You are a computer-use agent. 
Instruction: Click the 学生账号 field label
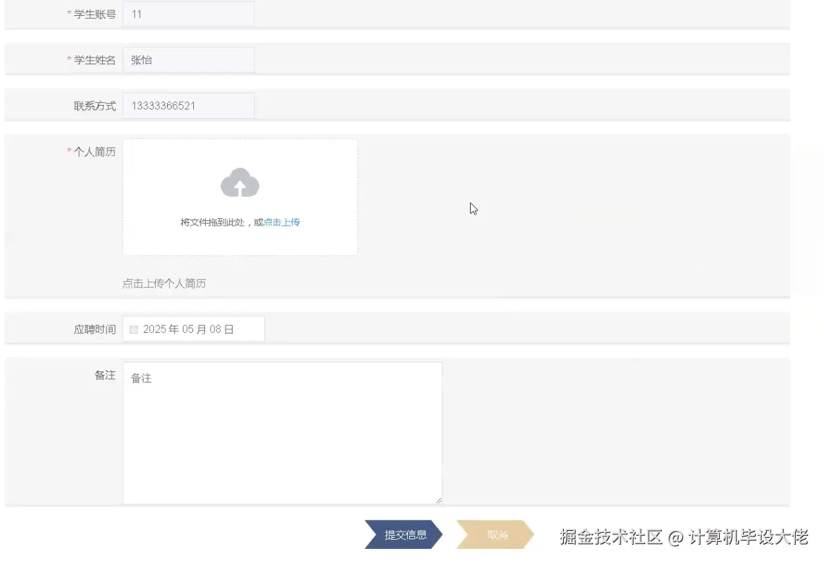point(94,12)
